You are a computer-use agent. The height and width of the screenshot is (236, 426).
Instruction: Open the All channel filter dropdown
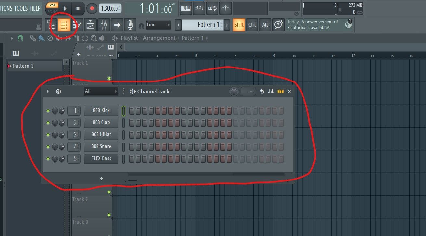pyautogui.click(x=101, y=92)
